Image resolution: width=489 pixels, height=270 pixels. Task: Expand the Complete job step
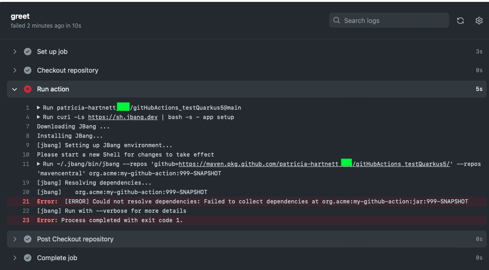coord(14,257)
